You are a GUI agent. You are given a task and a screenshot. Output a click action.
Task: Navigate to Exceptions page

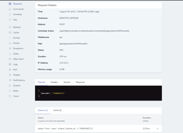click(x=18, y=48)
